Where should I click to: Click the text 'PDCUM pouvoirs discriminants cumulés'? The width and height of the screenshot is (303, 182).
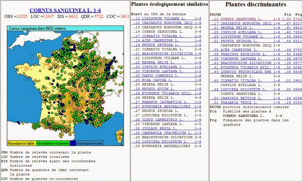tap(249, 107)
